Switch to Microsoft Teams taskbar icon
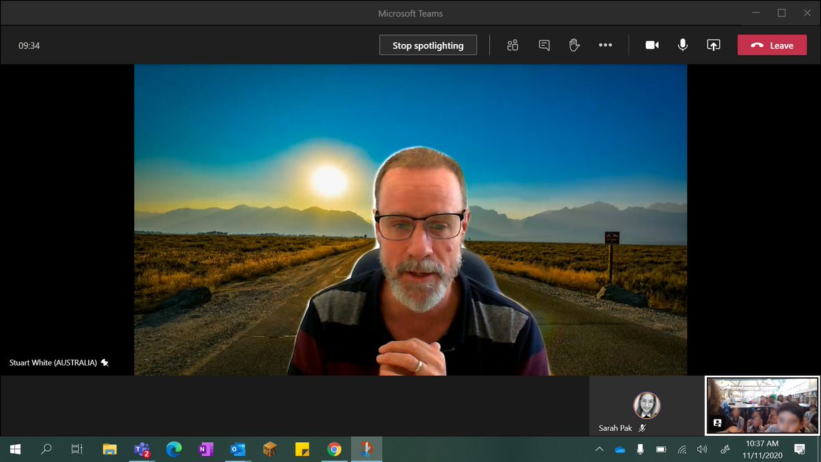821x462 pixels. point(142,449)
